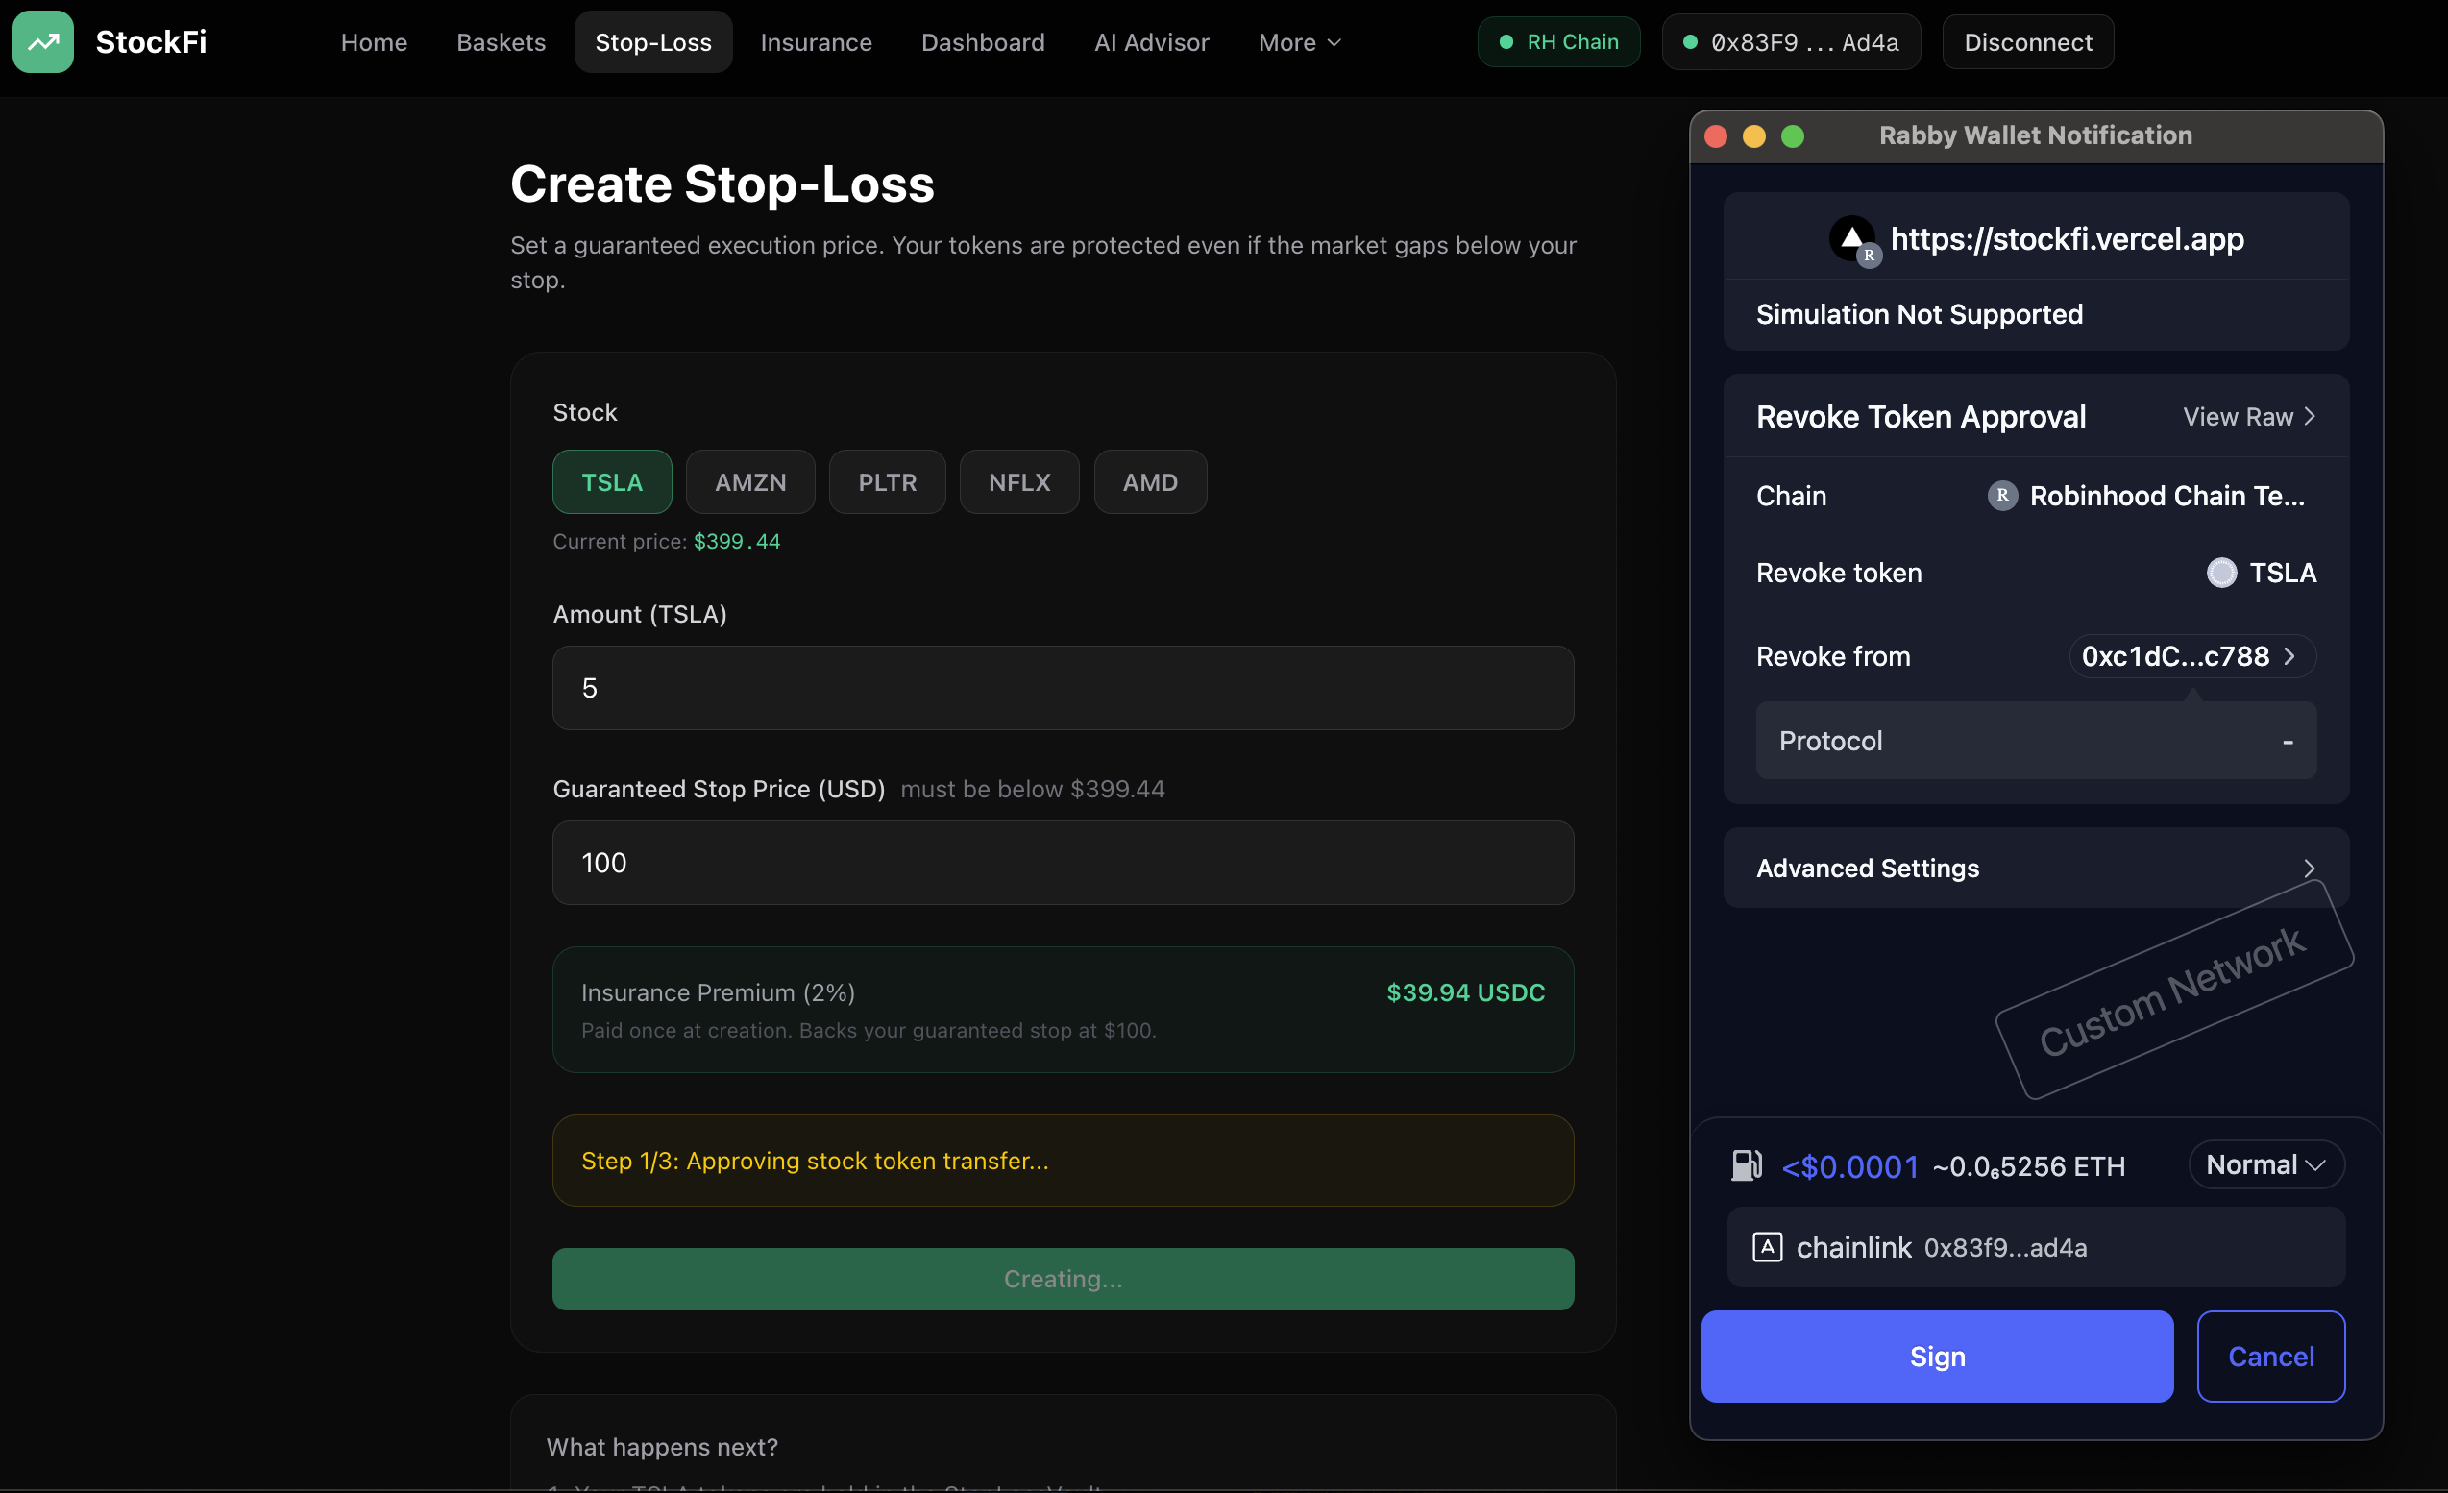Open the AI Advisor tab

(x=1150, y=42)
